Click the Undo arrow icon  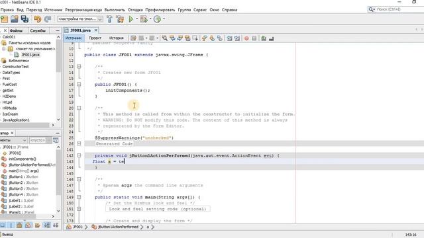[37, 19]
